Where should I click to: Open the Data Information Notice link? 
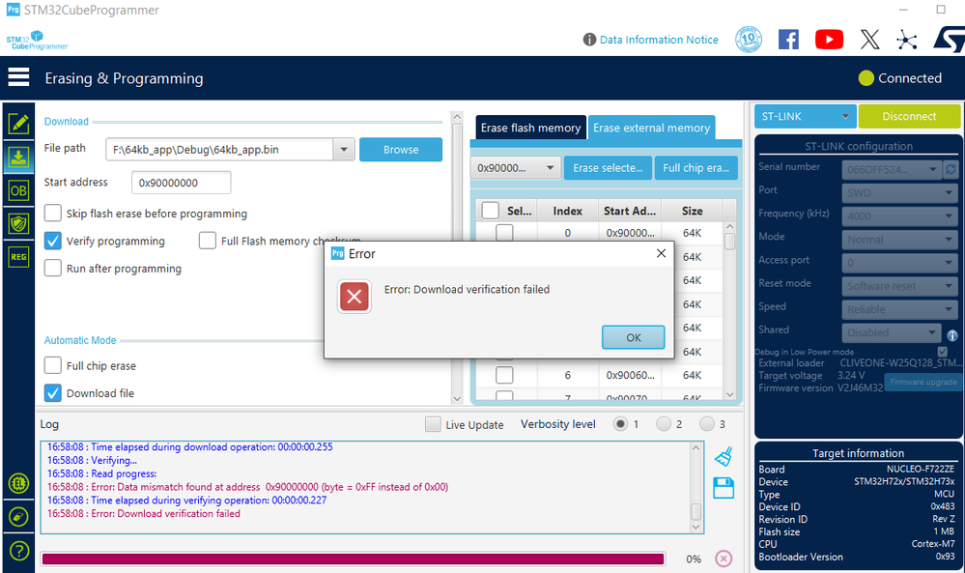[659, 40]
